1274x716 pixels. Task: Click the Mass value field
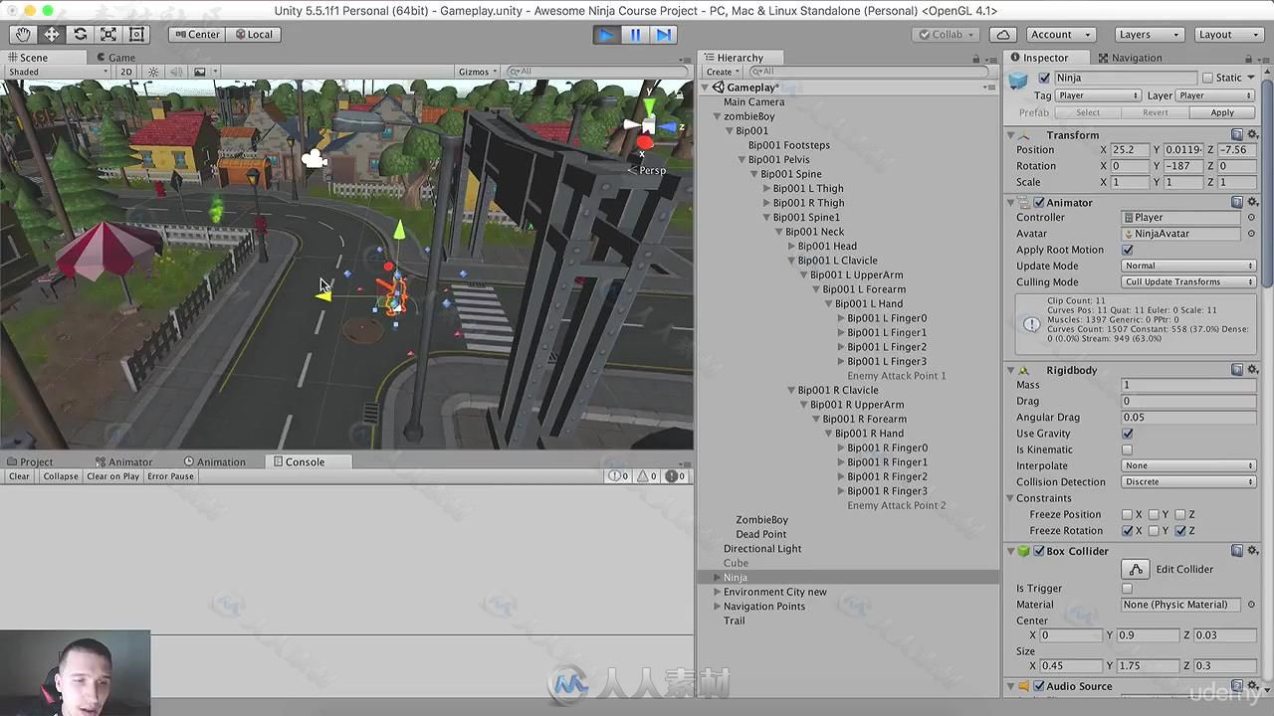coord(1188,385)
